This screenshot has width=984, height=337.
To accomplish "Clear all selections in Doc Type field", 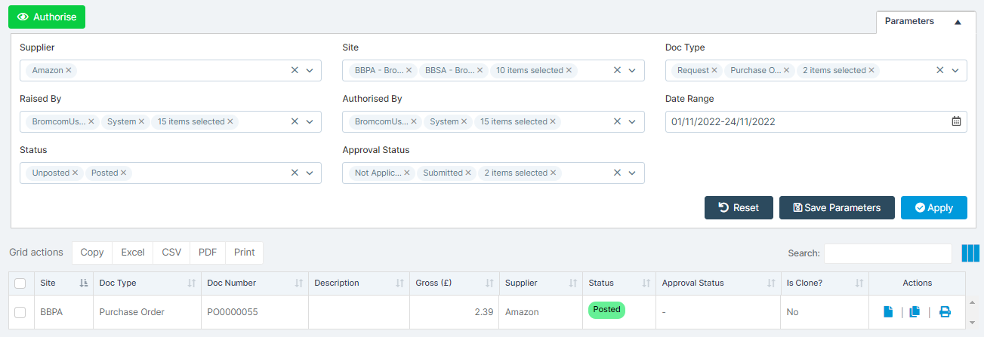I will click(940, 70).
